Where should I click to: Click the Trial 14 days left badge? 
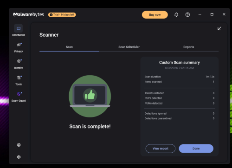click(62, 15)
